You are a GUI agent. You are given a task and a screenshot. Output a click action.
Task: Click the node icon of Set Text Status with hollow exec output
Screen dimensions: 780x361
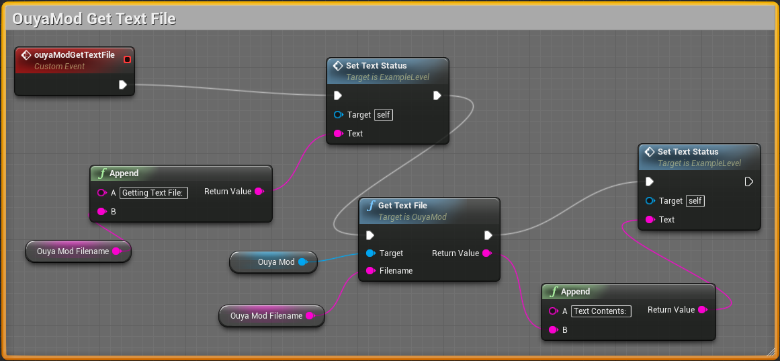click(x=649, y=152)
